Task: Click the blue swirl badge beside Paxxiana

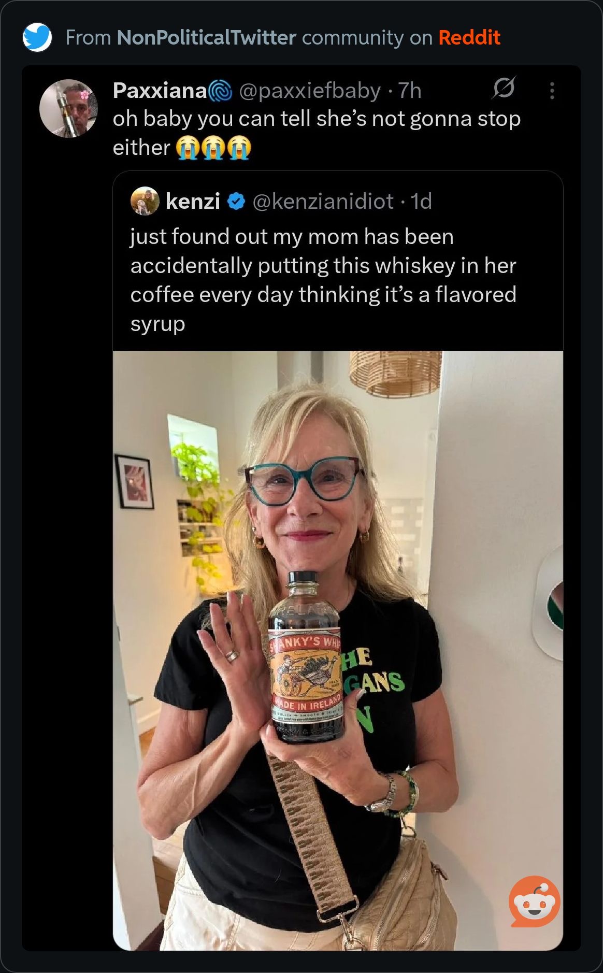Action: coord(221,91)
